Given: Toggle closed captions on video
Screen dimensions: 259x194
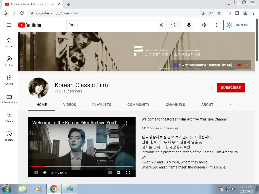Looking at the screenshot, I should (110, 173).
